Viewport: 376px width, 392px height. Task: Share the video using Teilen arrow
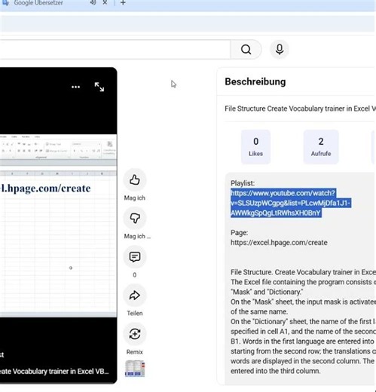point(135,296)
